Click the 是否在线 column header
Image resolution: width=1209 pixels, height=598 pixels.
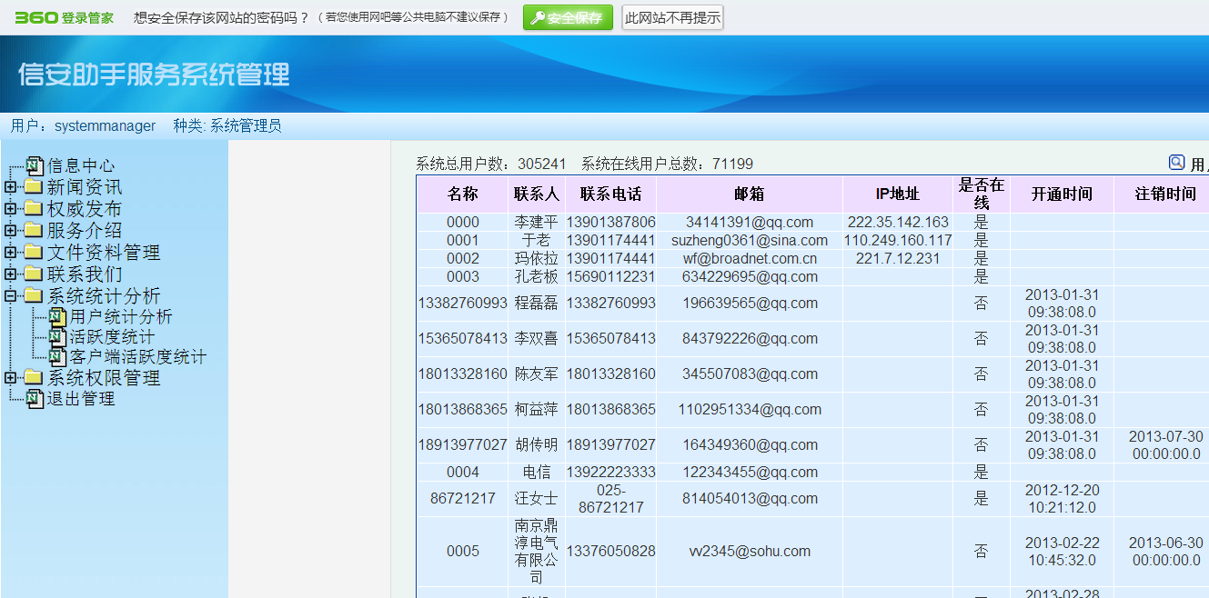point(981,194)
